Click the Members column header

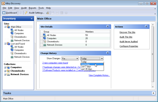(x=97, y=32)
